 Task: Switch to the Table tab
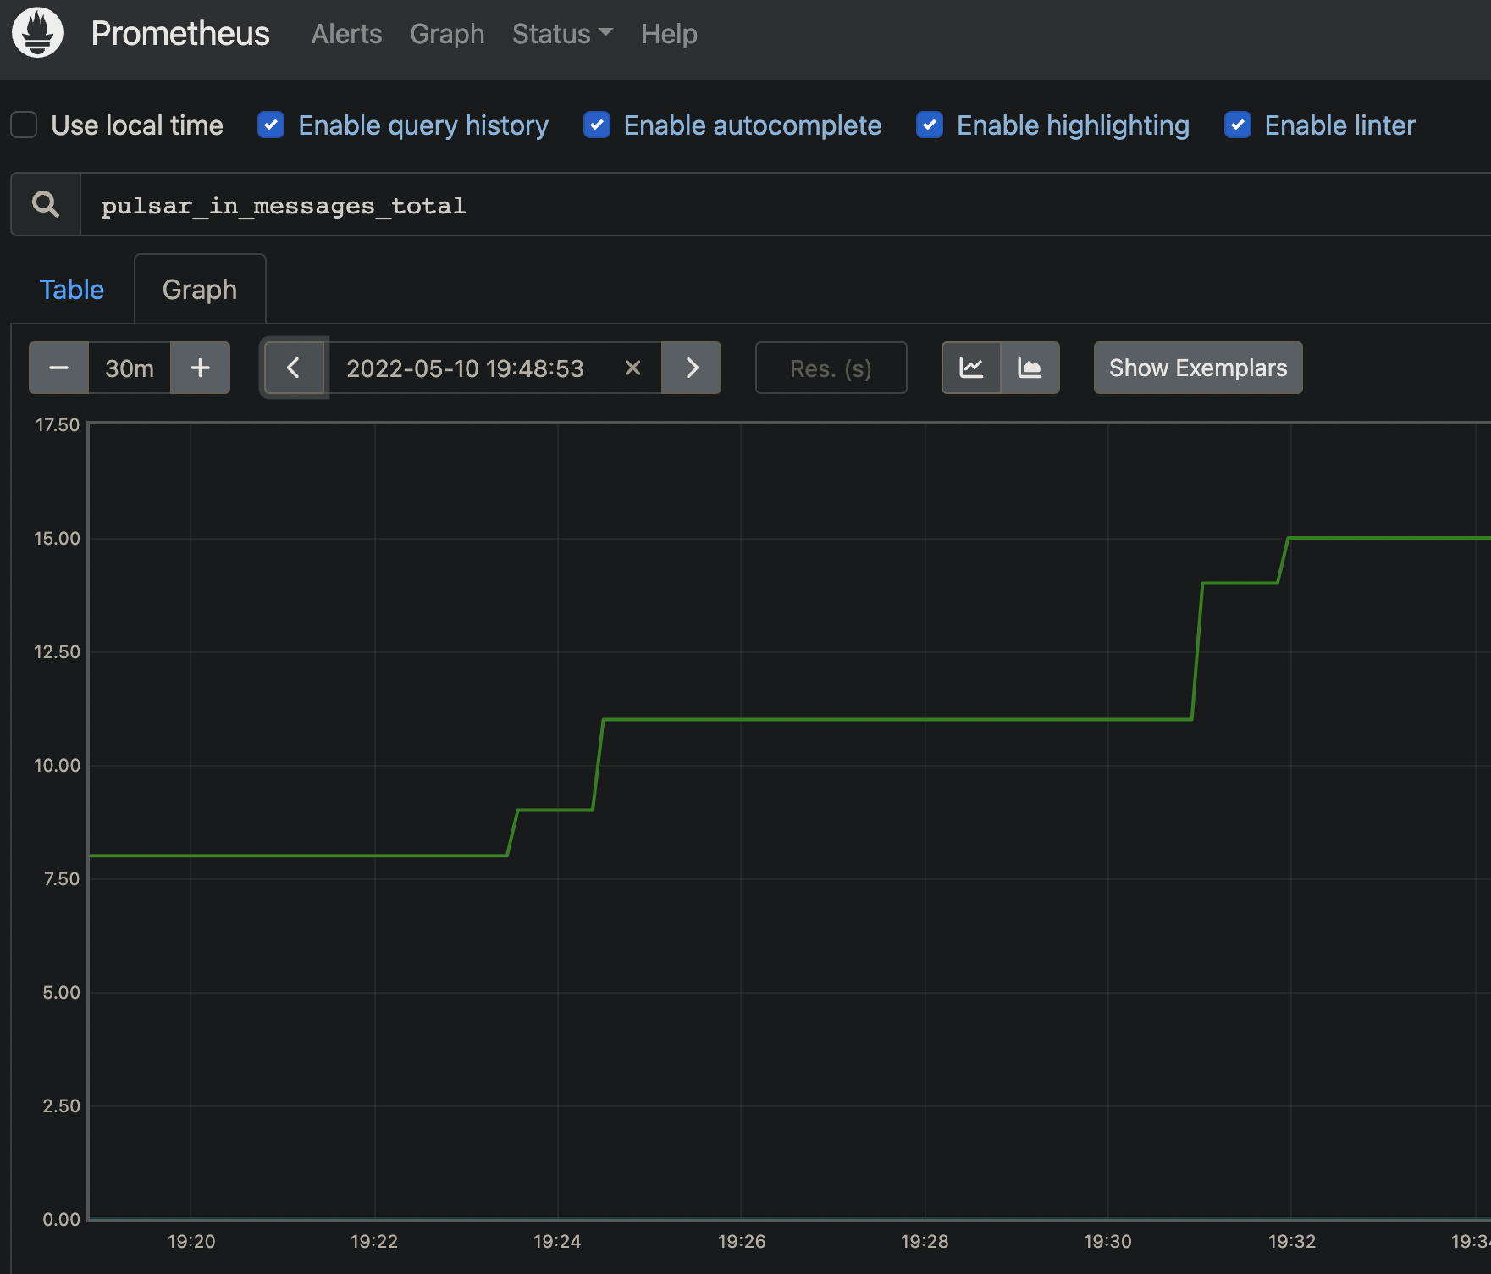pyautogui.click(x=71, y=289)
